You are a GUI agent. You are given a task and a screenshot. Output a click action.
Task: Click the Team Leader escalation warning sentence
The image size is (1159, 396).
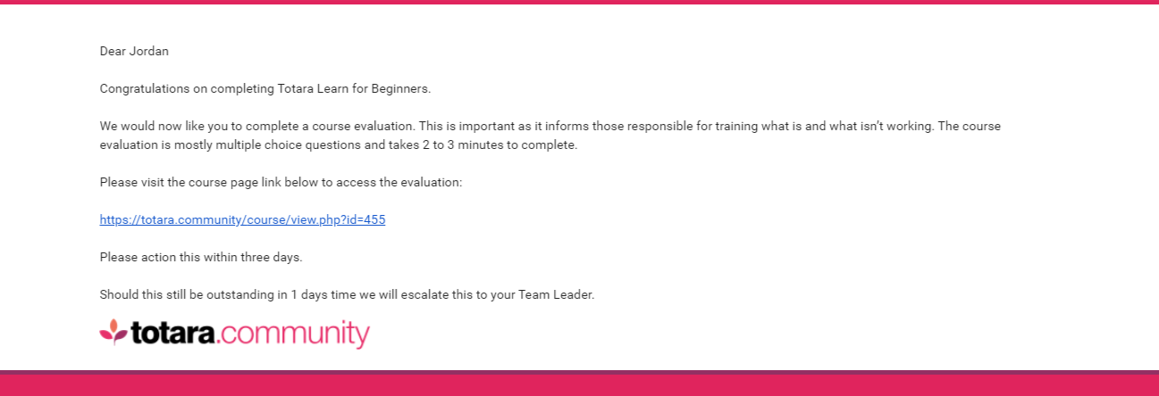[x=347, y=294]
